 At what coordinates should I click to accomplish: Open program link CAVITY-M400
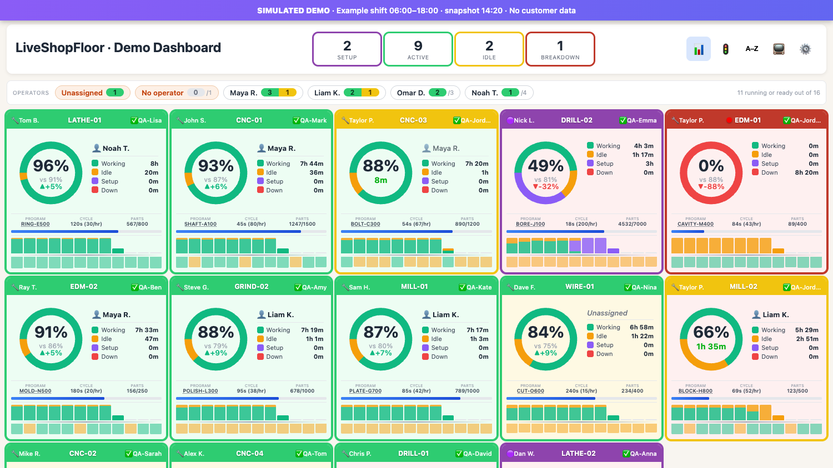tap(695, 224)
